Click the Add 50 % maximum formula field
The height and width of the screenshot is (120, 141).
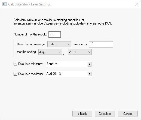67,74
